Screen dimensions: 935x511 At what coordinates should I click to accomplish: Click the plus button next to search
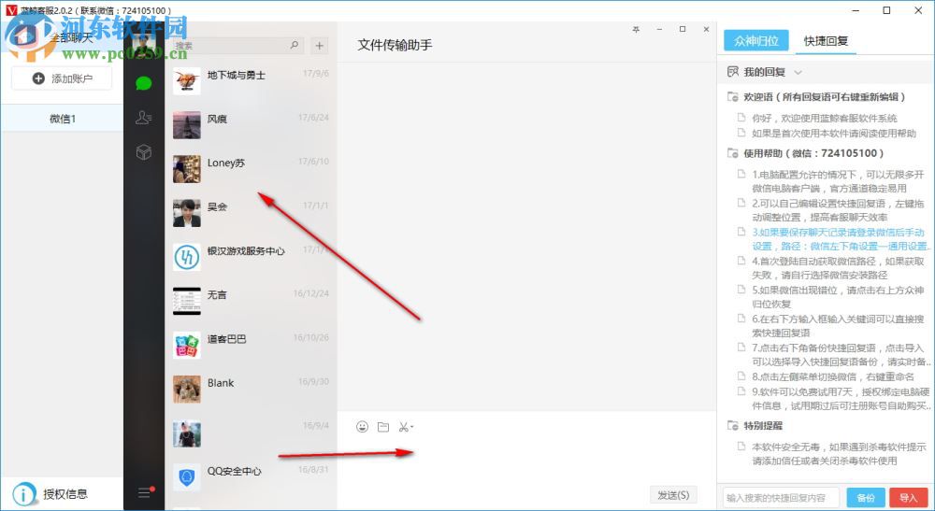[x=320, y=45]
